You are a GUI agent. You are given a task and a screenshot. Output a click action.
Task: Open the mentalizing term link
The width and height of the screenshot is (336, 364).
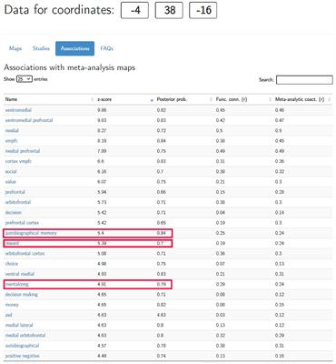[17, 284]
